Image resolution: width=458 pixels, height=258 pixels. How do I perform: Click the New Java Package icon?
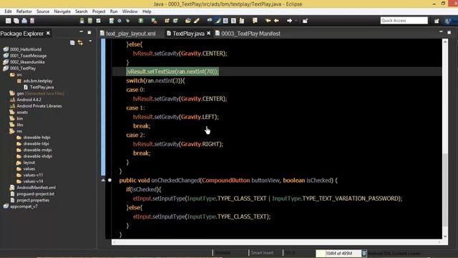(x=167, y=21)
